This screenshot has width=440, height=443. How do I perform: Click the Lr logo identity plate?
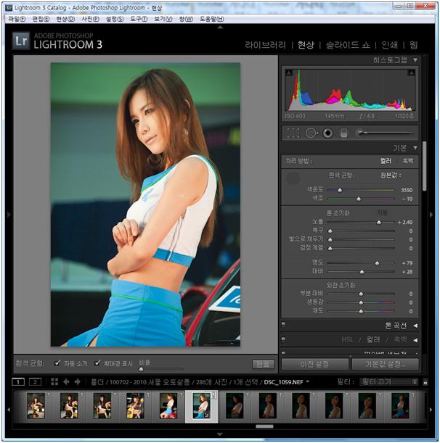[x=21, y=41]
